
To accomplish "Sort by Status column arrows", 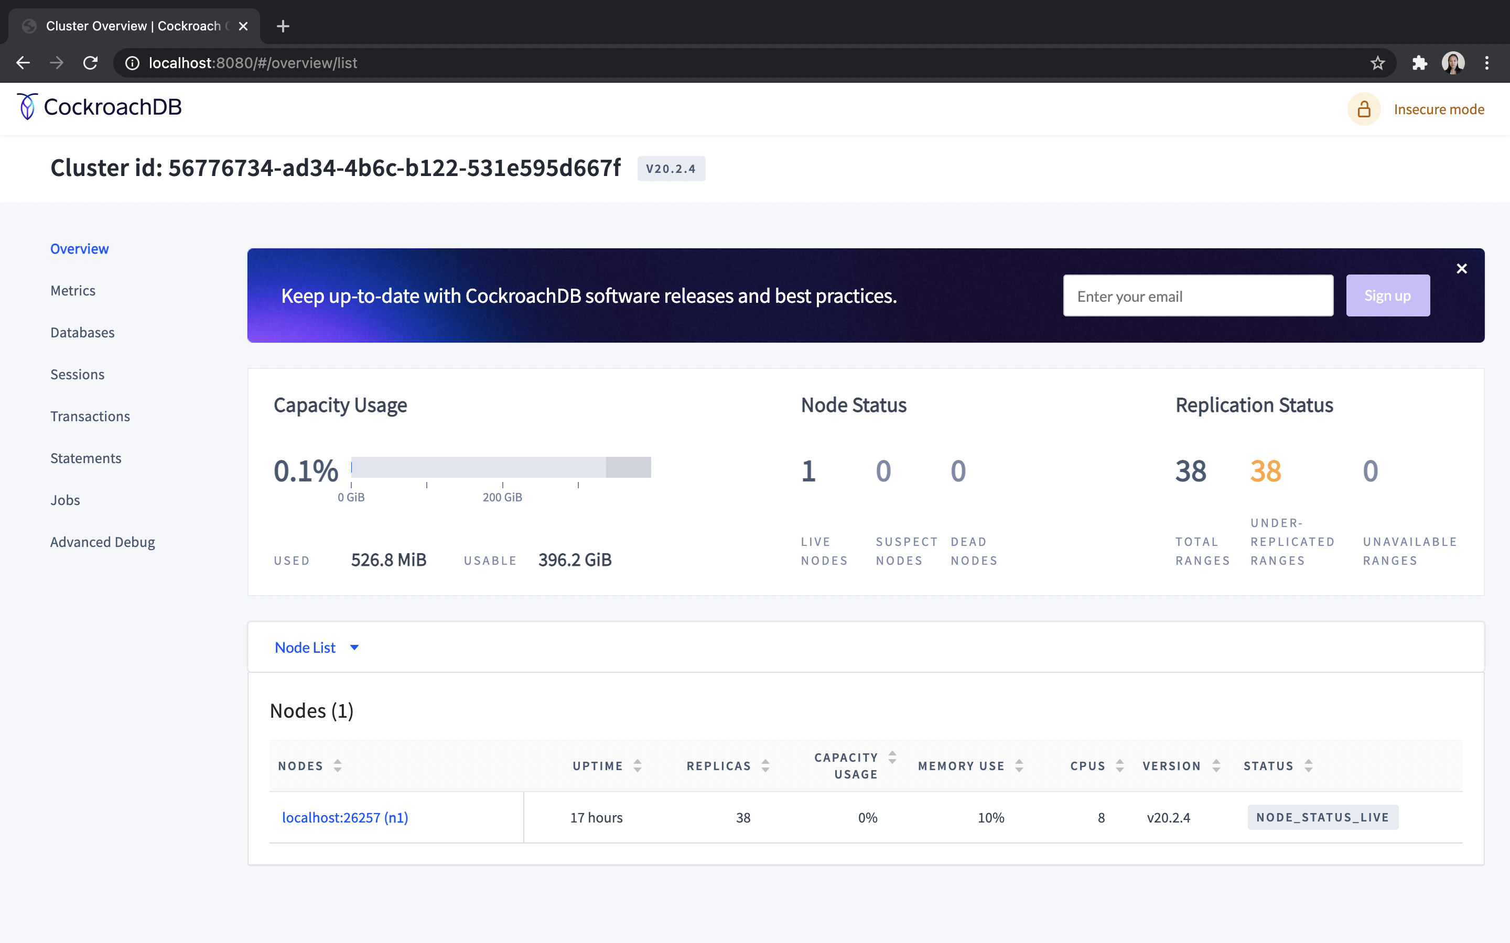I will (x=1309, y=766).
